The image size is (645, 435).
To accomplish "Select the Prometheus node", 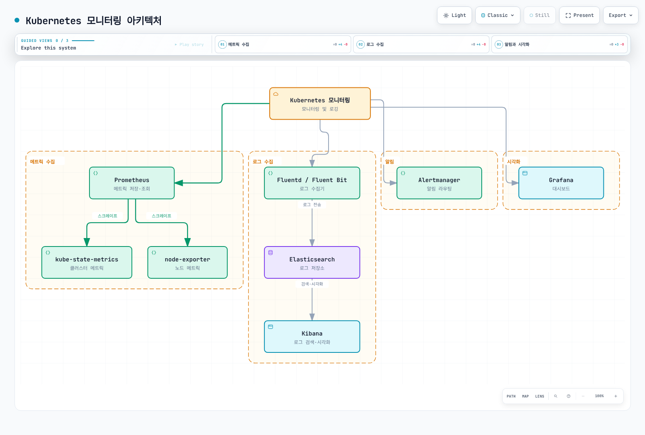I will tap(132, 183).
